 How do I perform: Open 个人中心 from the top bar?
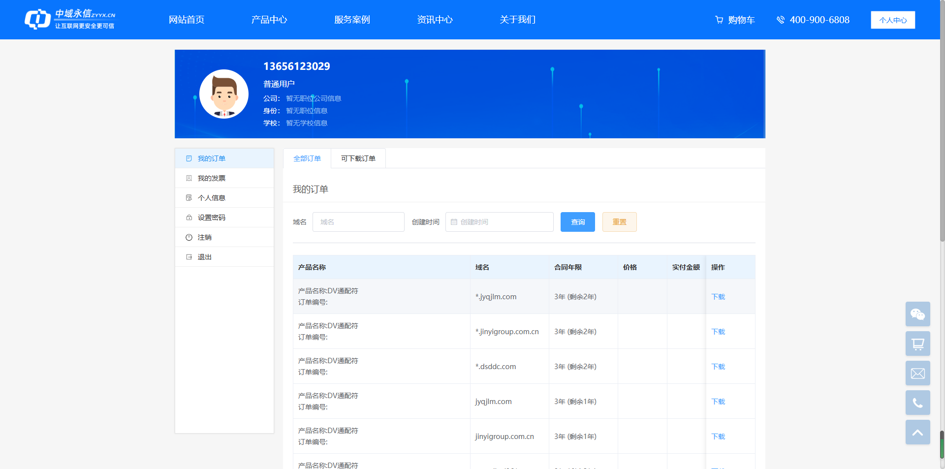pos(892,20)
